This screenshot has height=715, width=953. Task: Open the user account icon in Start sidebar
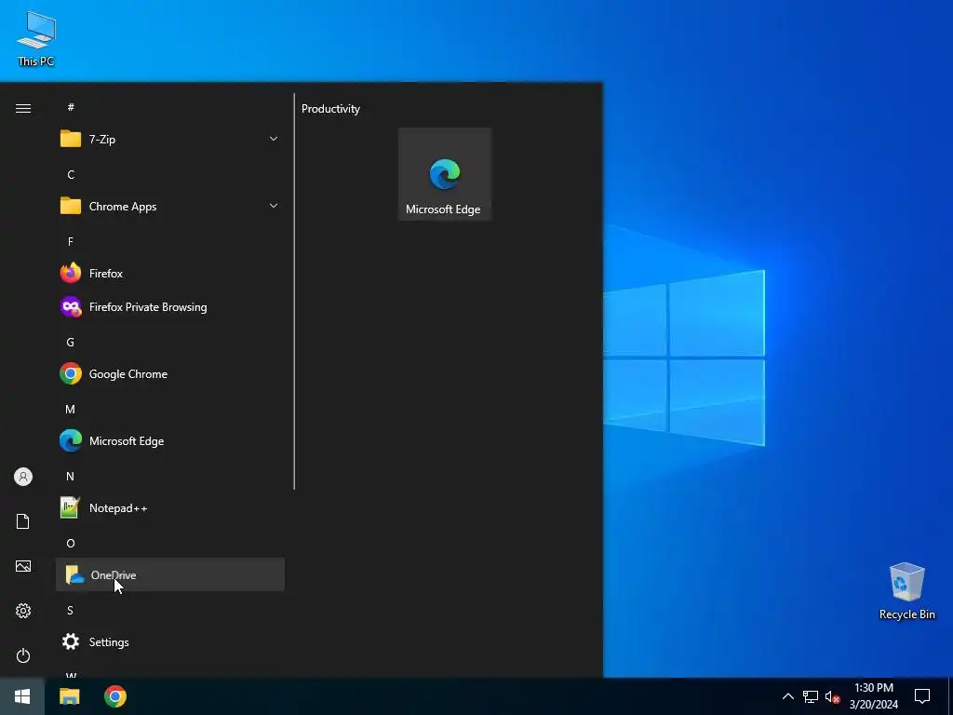click(x=23, y=477)
